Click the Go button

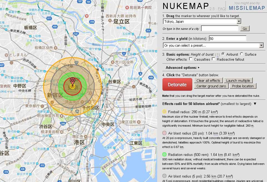tap(245, 29)
